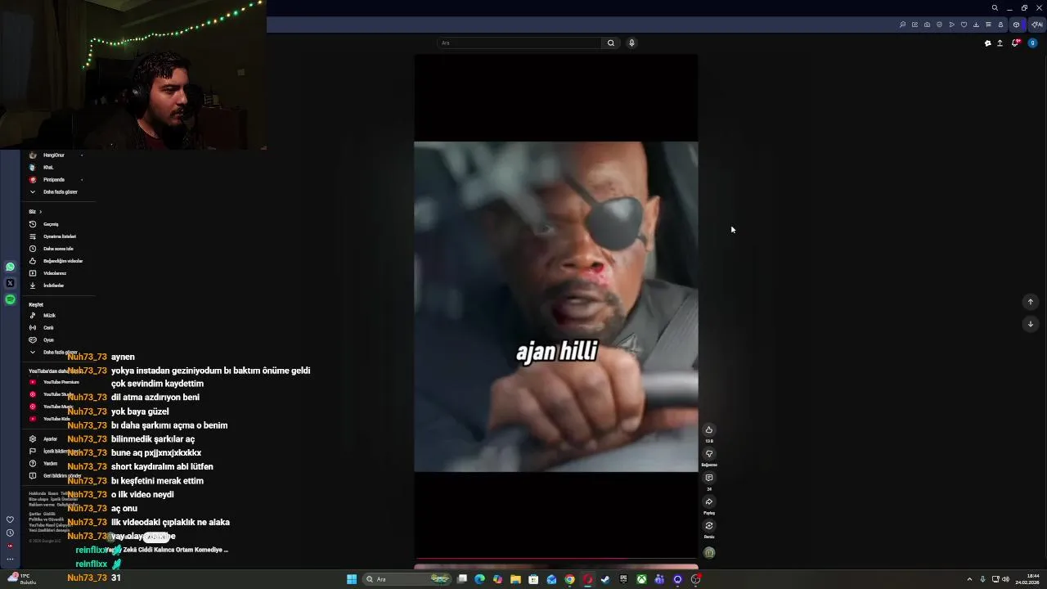Click the YouTube upload arrow icon

(x=1000, y=43)
